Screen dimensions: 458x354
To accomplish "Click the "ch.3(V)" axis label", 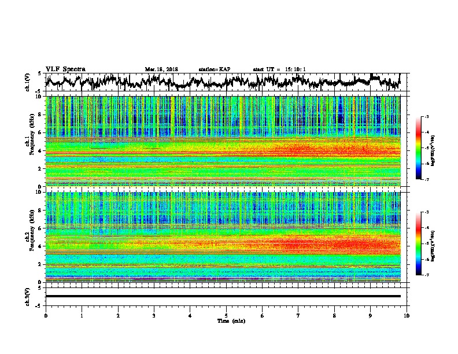I will coord(28,297).
